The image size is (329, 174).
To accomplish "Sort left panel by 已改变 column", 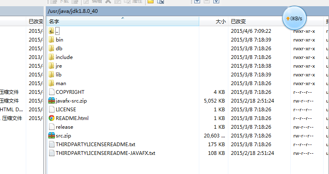I will [x=35, y=21].
